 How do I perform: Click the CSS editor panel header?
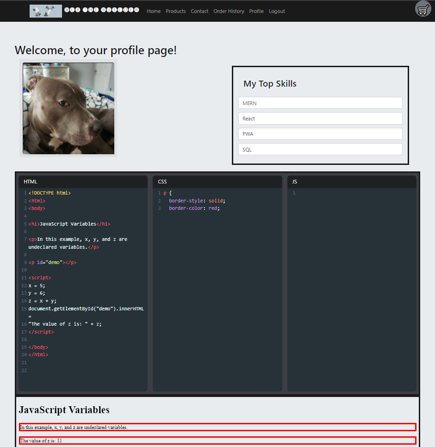[217, 182]
